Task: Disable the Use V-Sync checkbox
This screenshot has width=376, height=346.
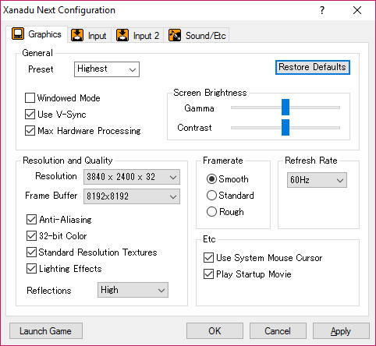Action: point(30,115)
